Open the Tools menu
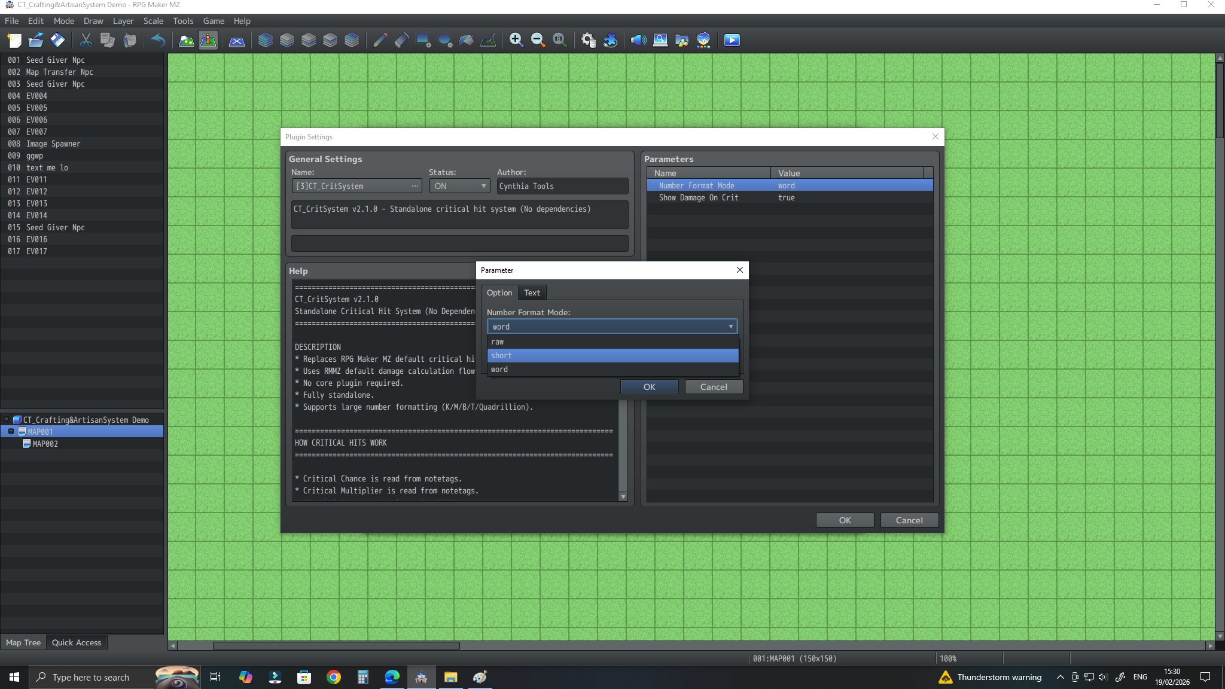 183,21
